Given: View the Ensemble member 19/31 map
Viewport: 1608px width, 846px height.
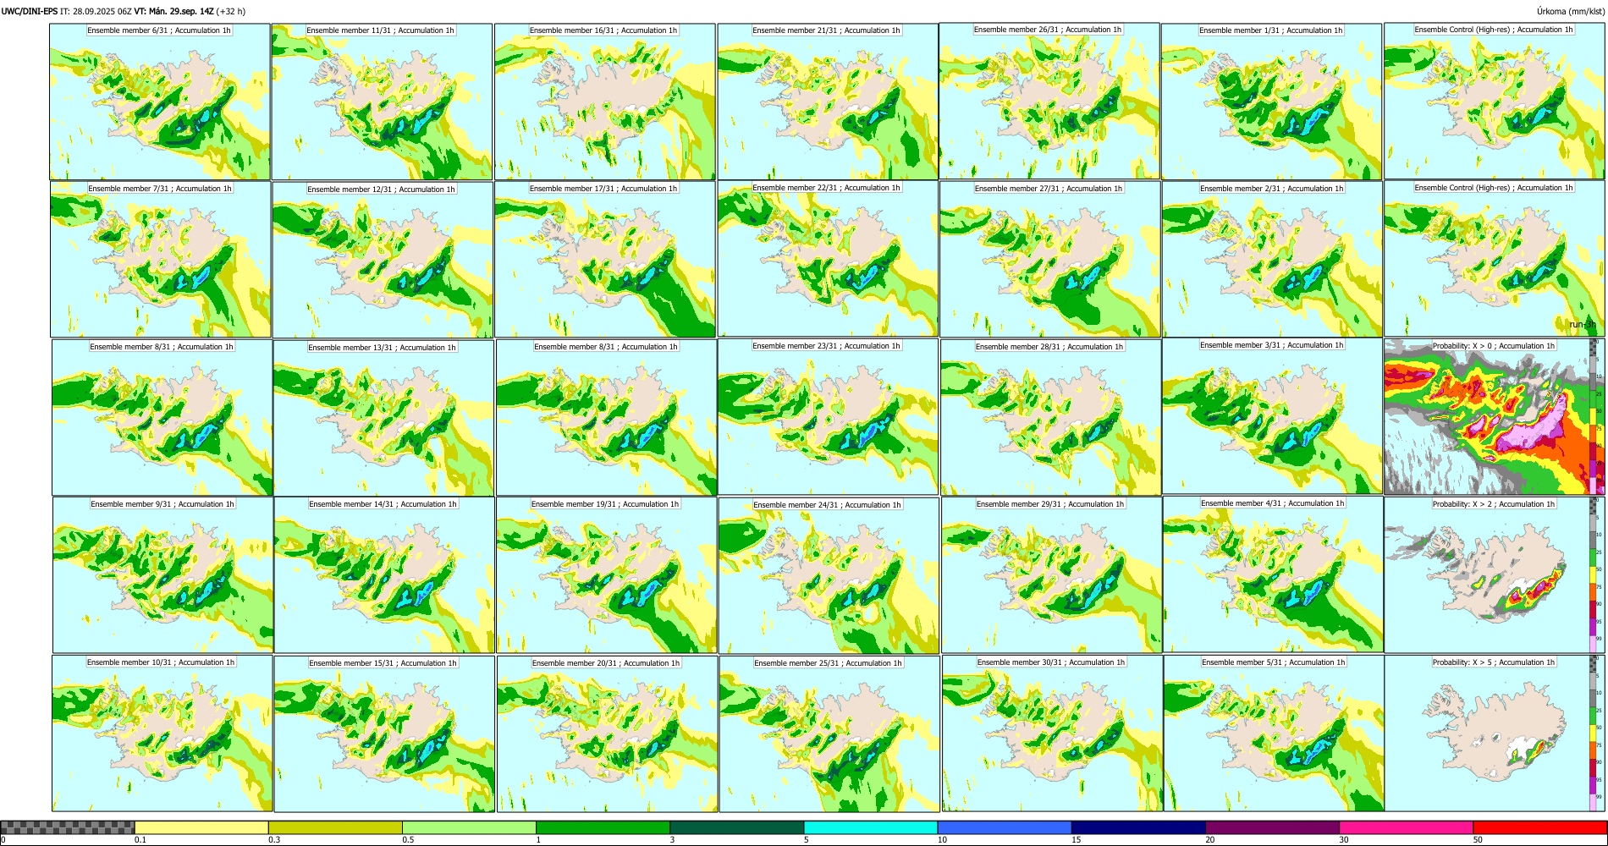Looking at the screenshot, I should [607, 575].
